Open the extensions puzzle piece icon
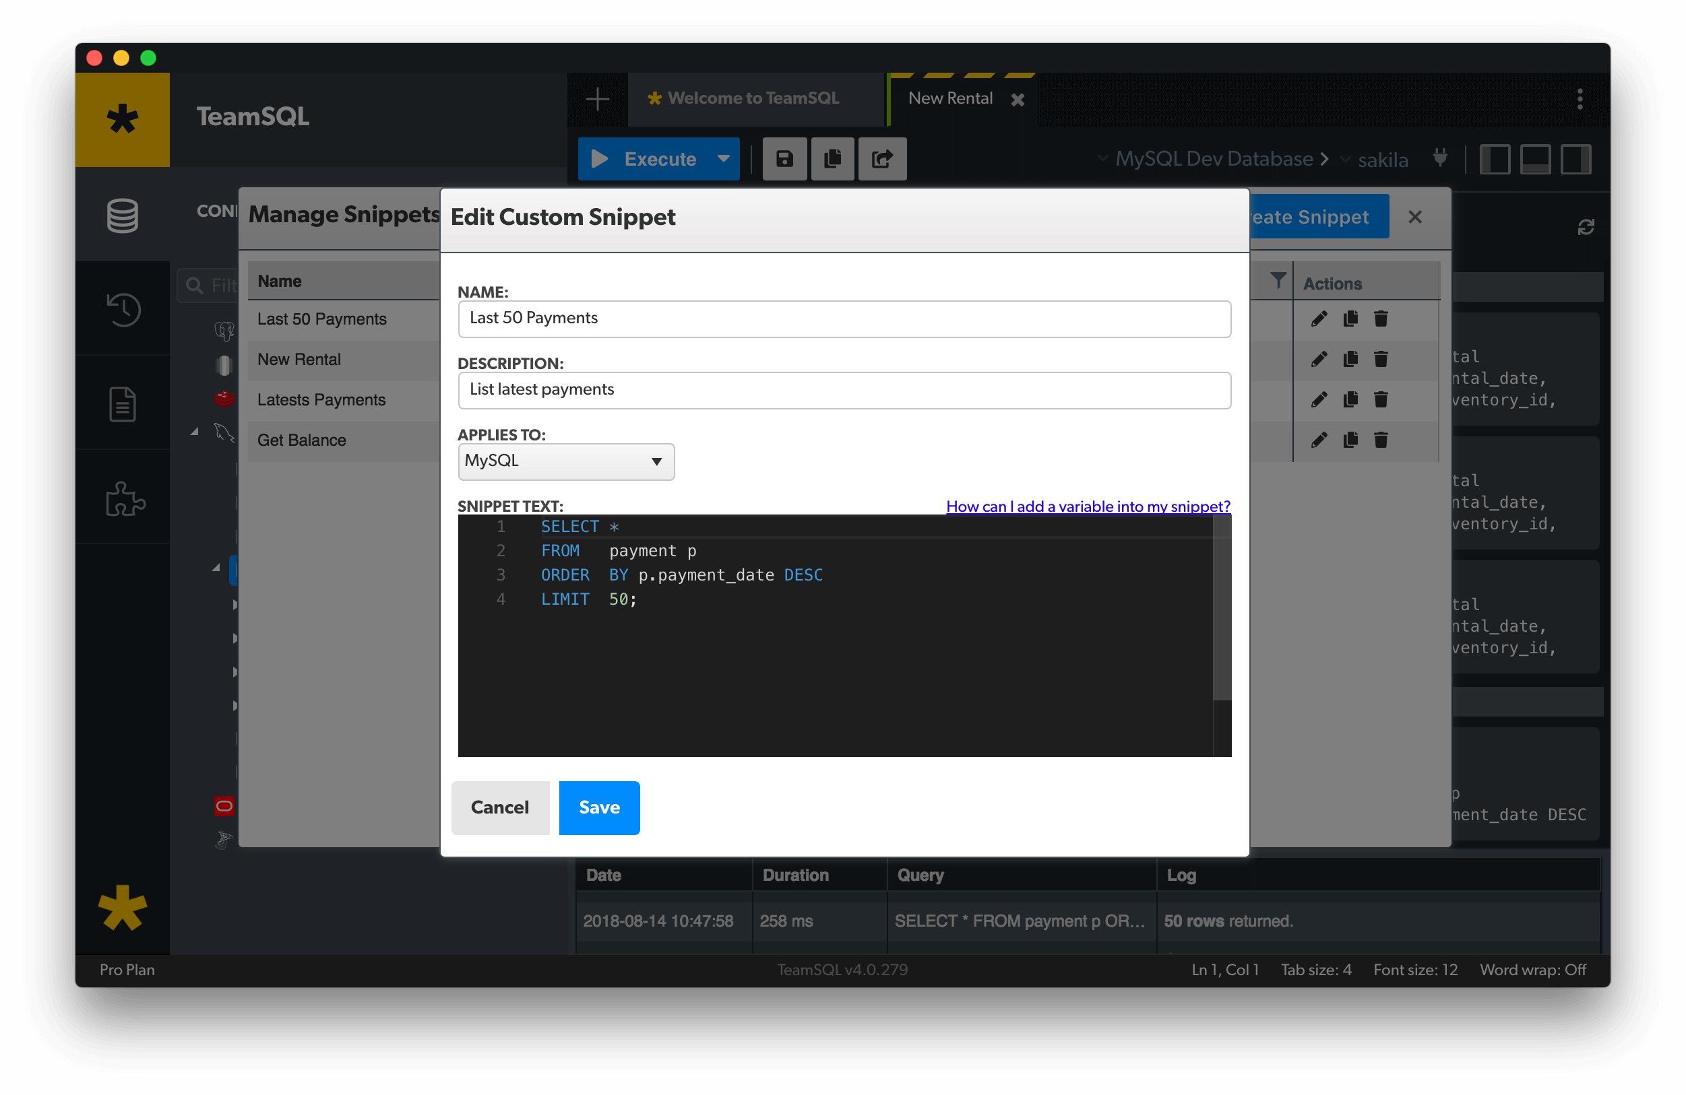This screenshot has width=1686, height=1095. click(x=124, y=499)
